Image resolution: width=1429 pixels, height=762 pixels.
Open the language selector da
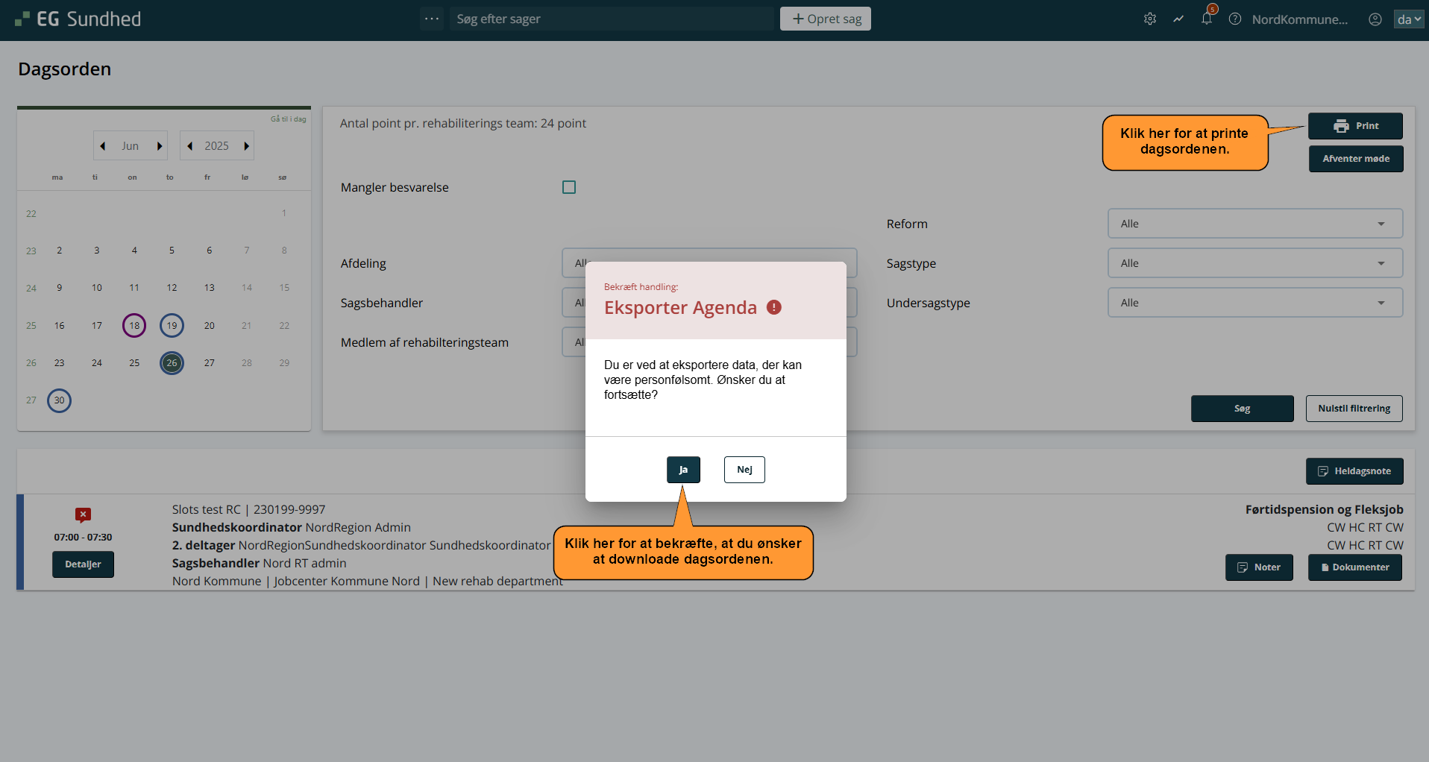(x=1409, y=19)
